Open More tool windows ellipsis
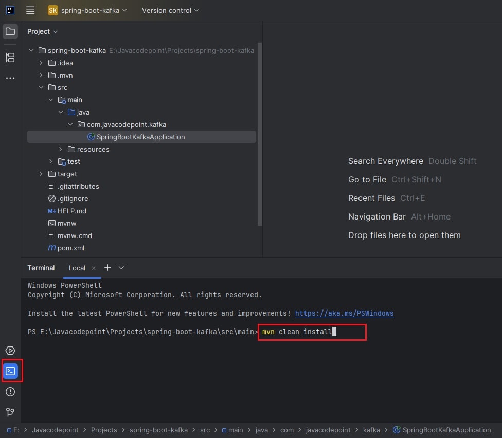This screenshot has width=502, height=438. [10, 78]
